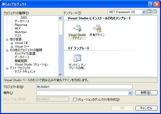
Task: Select テスト under the first tree group
Action: (x=18, y=36)
